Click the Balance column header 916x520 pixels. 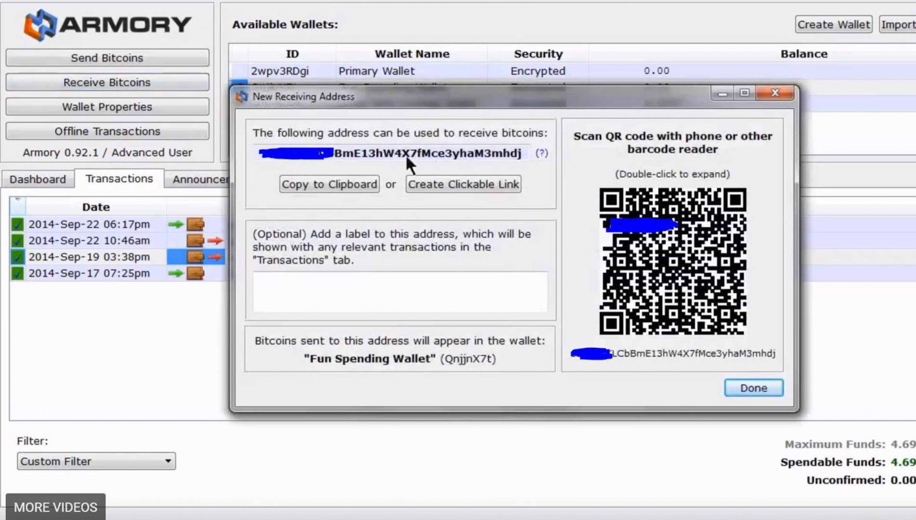coord(803,54)
